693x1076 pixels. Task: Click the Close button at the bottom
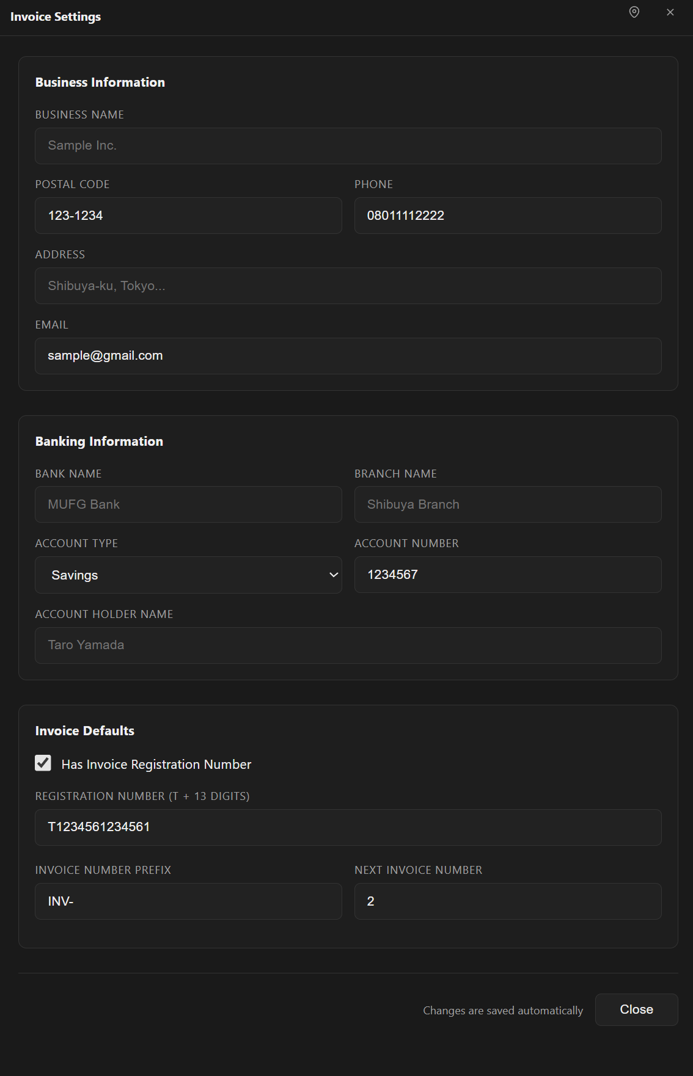636,1009
